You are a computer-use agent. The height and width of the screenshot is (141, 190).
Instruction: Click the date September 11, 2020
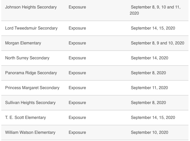coord(149,88)
